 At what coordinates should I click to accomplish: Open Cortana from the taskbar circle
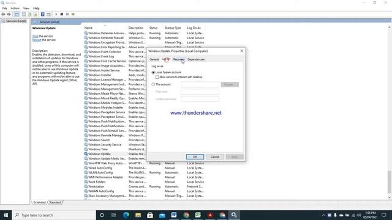point(102,215)
